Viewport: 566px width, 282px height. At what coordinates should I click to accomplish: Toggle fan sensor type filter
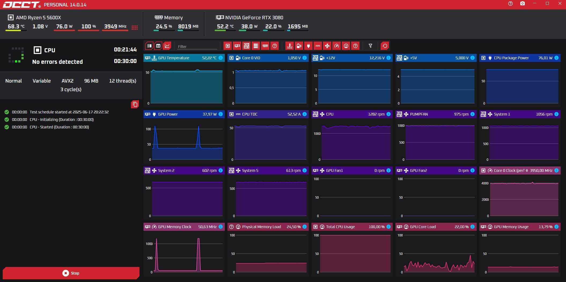click(327, 46)
